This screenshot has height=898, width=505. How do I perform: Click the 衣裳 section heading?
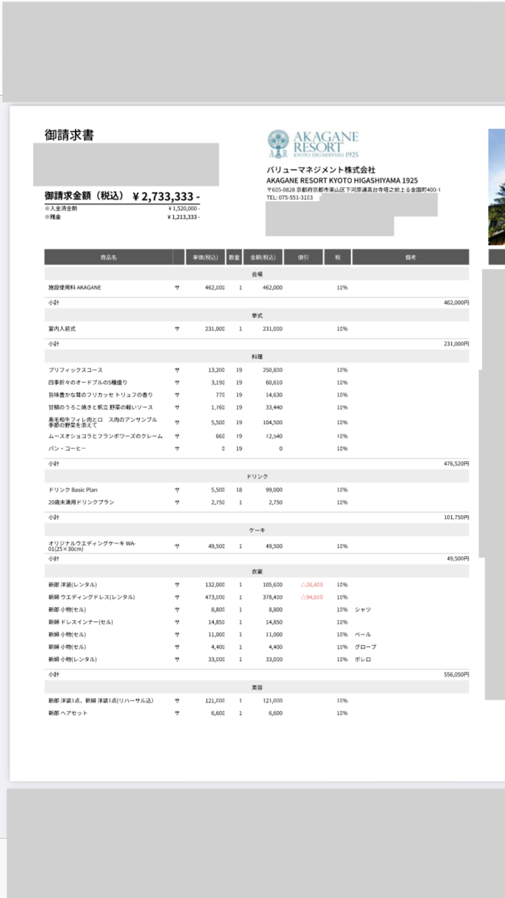(x=257, y=571)
